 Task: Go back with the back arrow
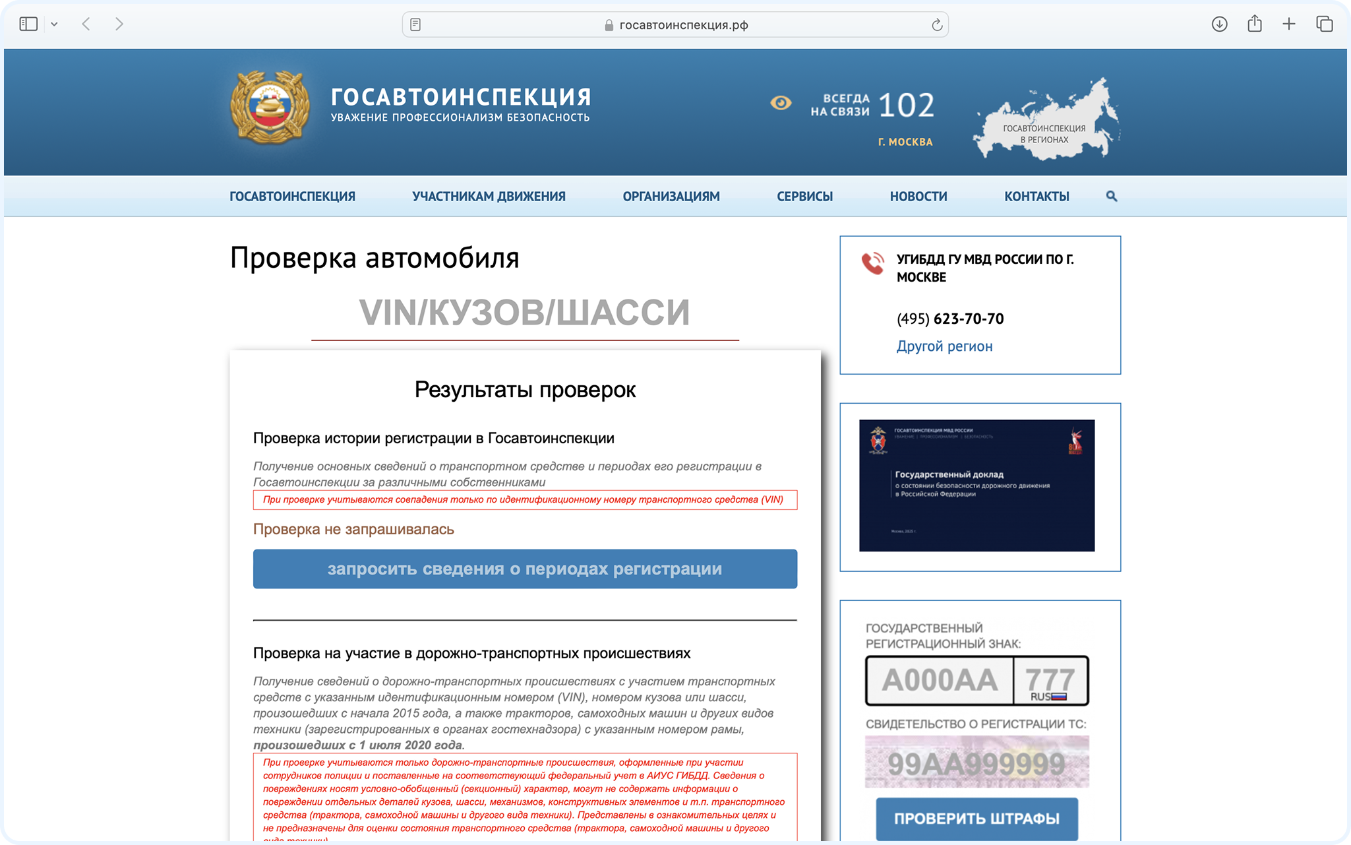point(86,24)
